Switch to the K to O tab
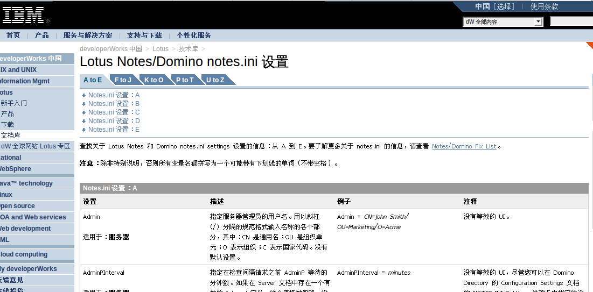 pos(154,80)
